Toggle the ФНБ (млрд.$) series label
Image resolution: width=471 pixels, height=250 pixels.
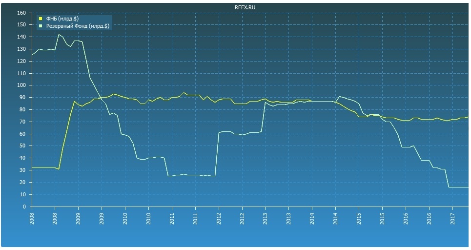pos(62,19)
